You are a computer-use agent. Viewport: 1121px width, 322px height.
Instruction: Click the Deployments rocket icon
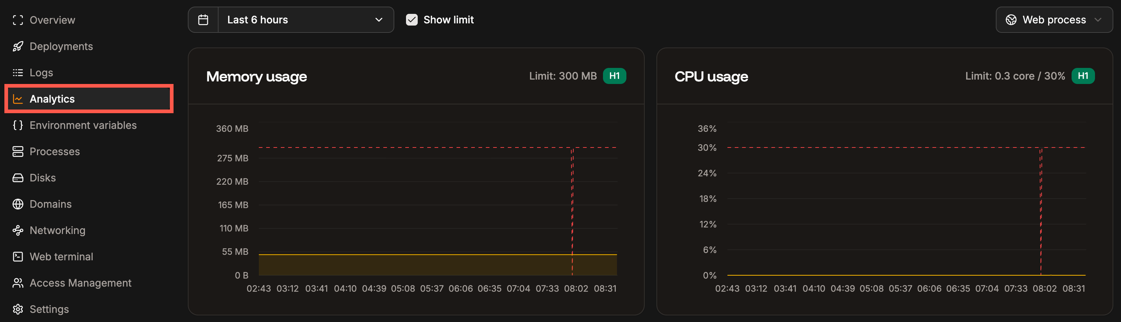[x=18, y=46]
